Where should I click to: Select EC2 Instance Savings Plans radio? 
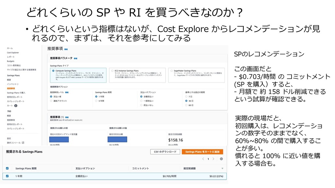coord(113,71)
